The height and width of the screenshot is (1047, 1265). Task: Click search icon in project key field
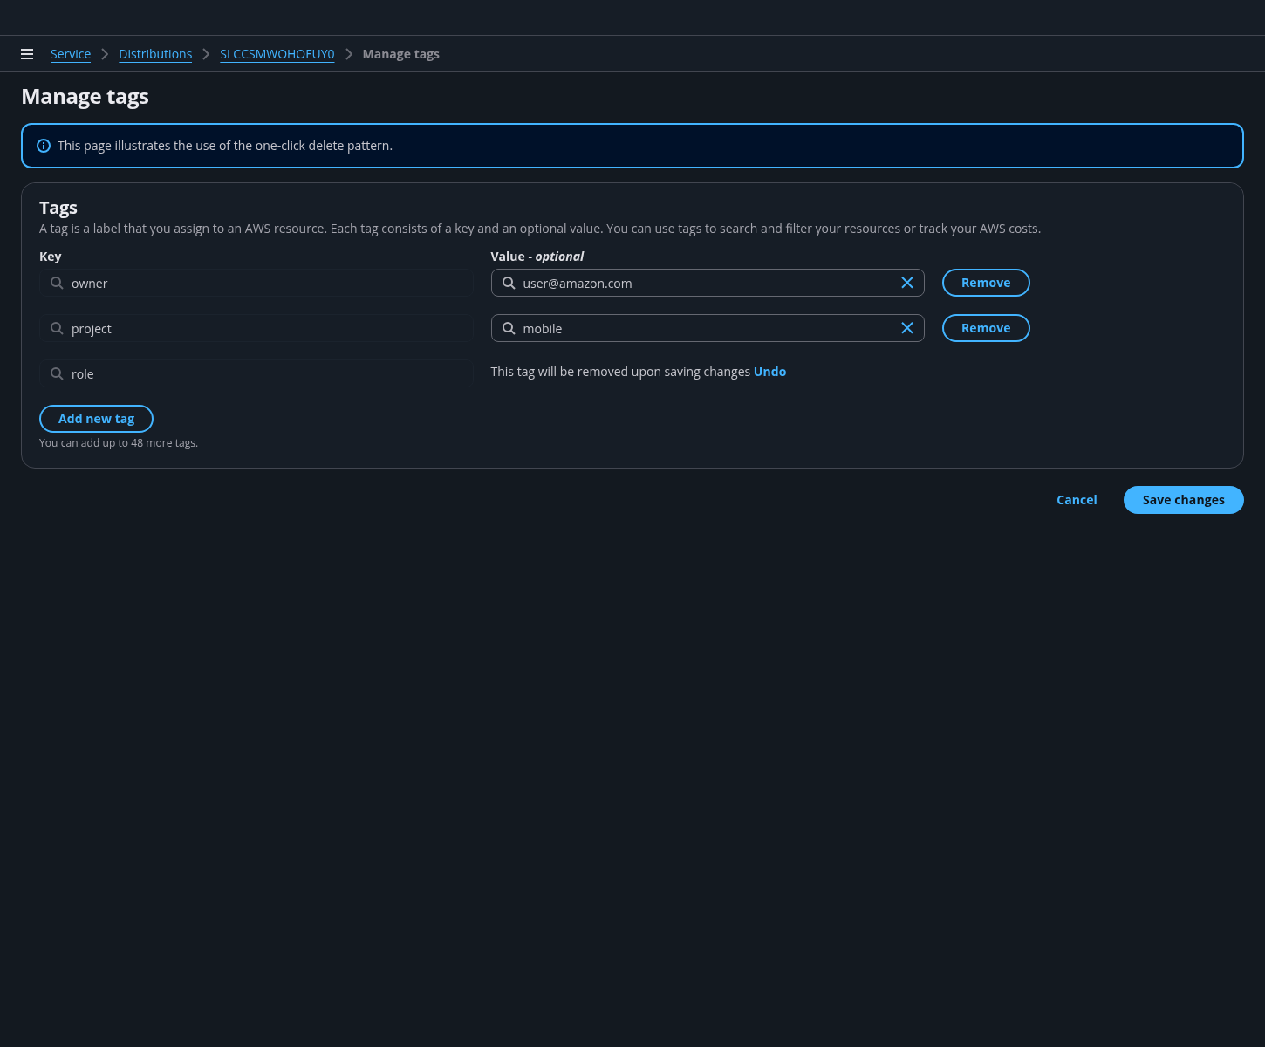tap(57, 328)
